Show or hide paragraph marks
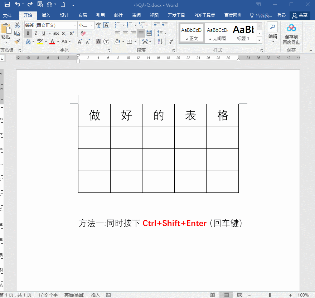Screen dimensions: 315x298 pos(171,41)
